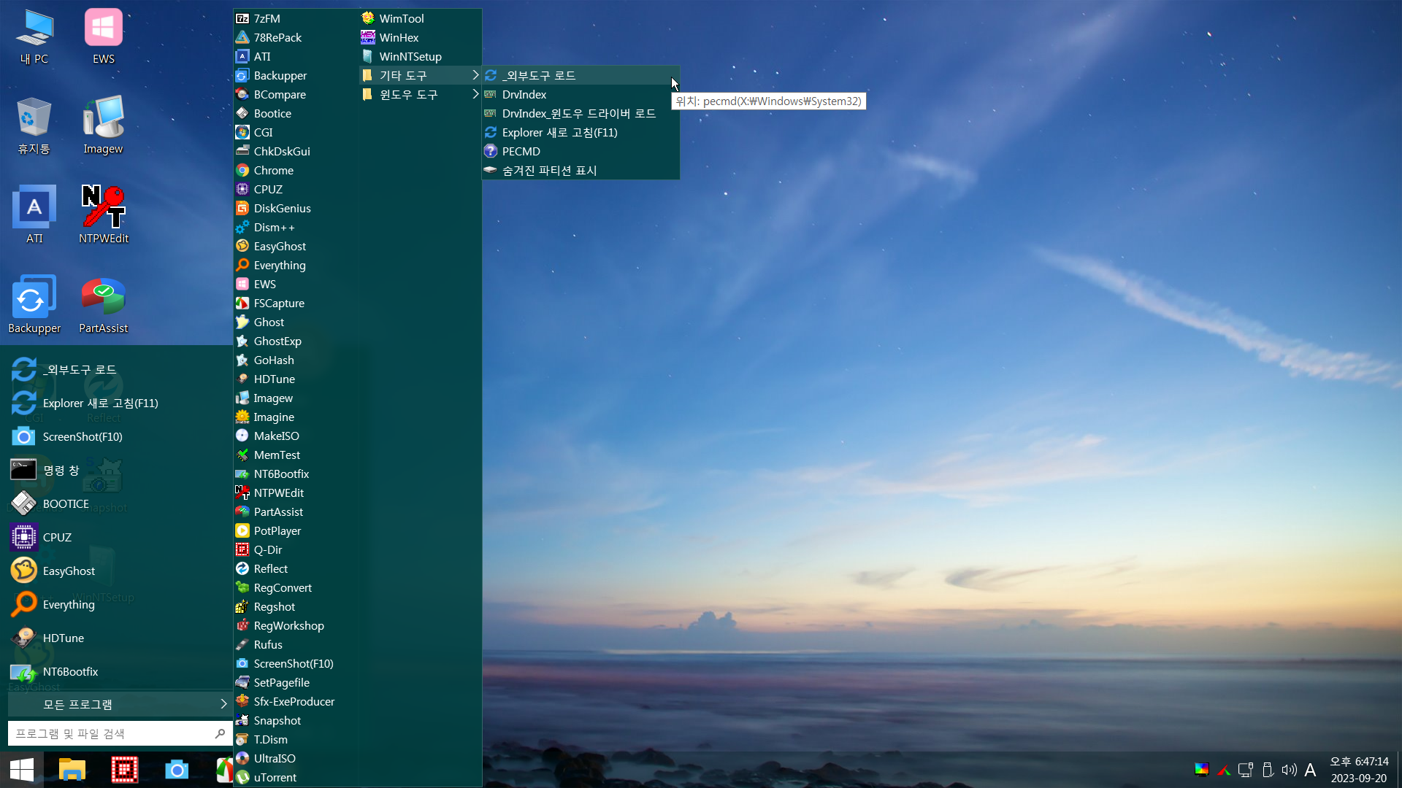Open the 기타 도구 folder item
1402x788 pixels.
point(420,75)
